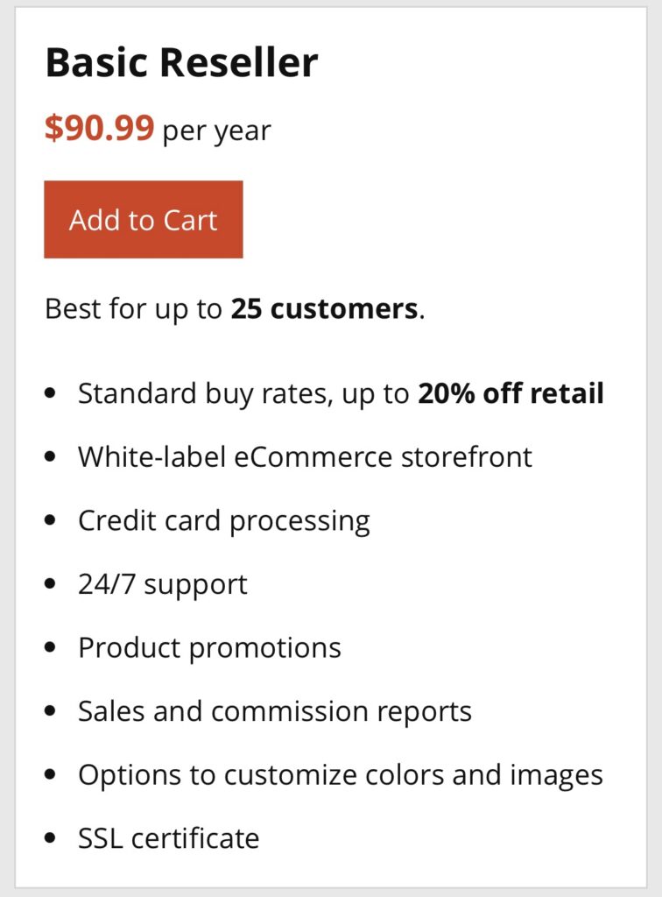Viewport: 662px width, 897px height.
Task: Click the "per year" label
Action: coord(216,131)
